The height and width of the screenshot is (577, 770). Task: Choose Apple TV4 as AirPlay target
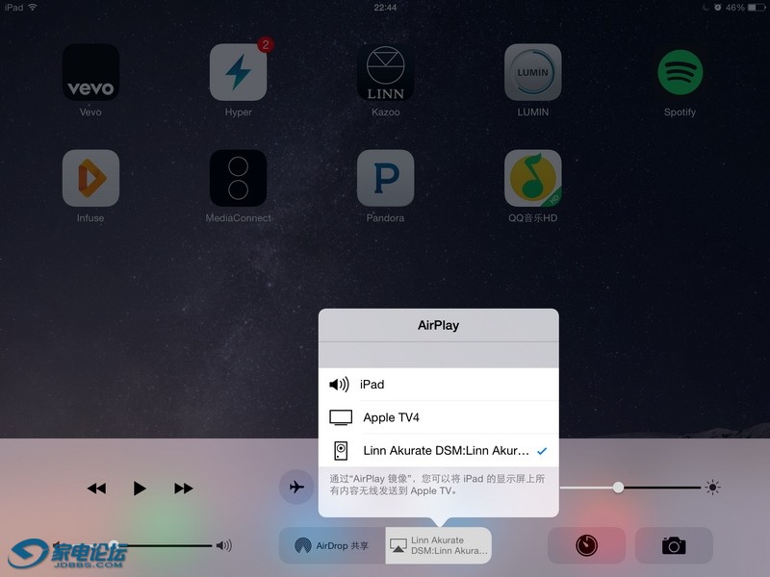click(x=438, y=417)
